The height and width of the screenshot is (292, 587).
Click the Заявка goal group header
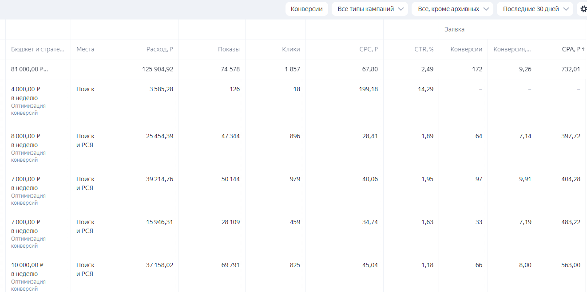454,29
